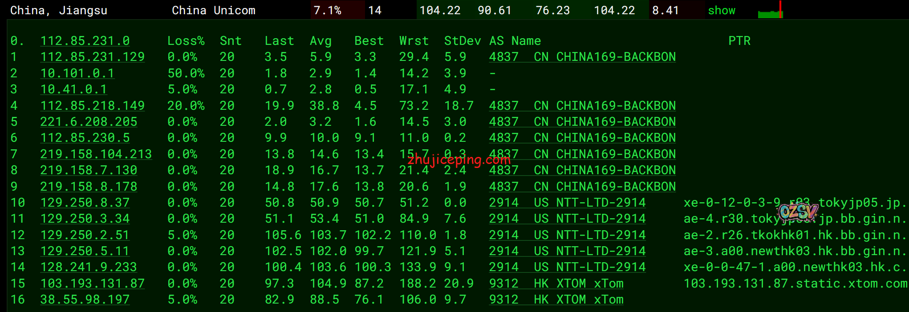Click the 128.241.9.233 address
Viewport: 909px width, 312px height.
pos(88,267)
